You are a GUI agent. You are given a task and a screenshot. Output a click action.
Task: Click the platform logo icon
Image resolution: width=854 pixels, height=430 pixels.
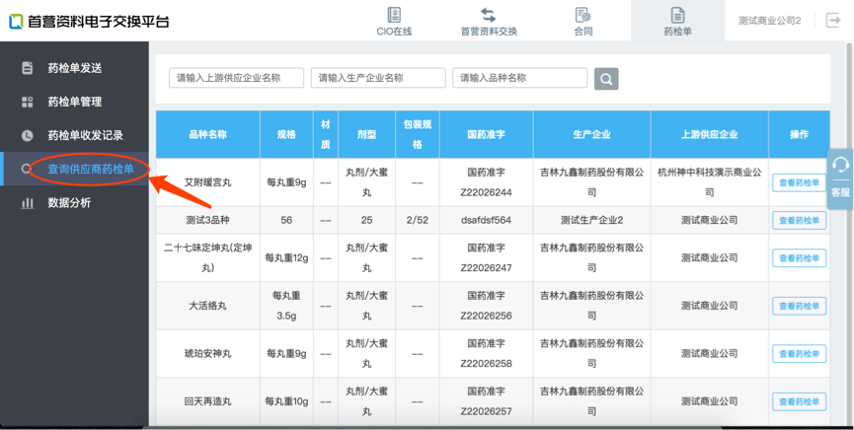[16, 21]
